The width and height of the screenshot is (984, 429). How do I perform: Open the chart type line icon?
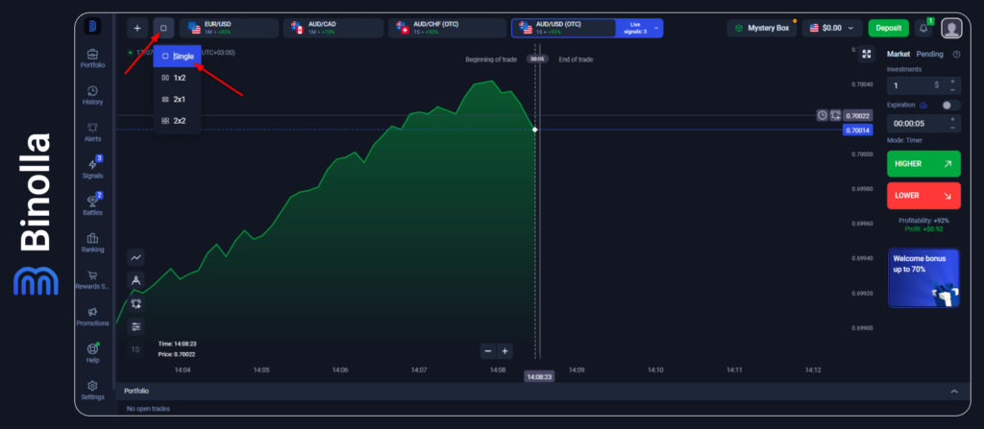135,257
